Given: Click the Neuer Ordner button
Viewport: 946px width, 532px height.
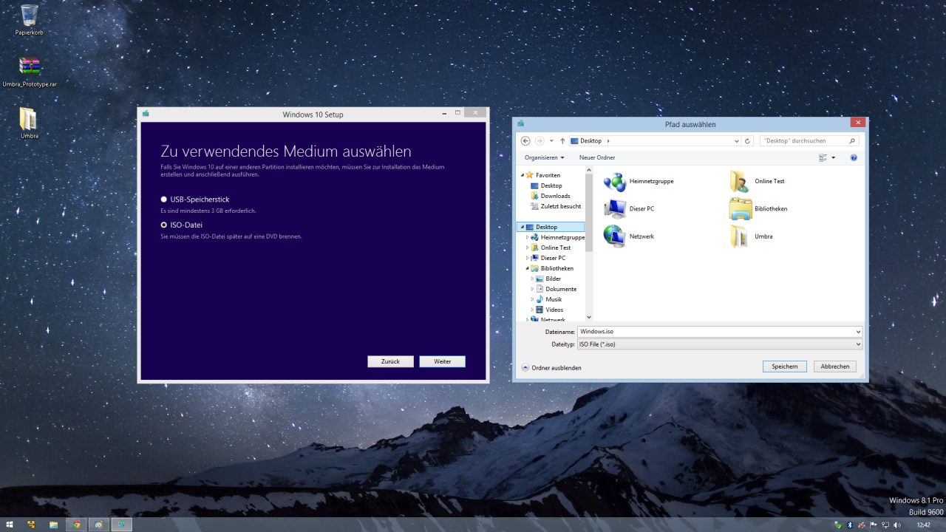Looking at the screenshot, I should tap(597, 157).
